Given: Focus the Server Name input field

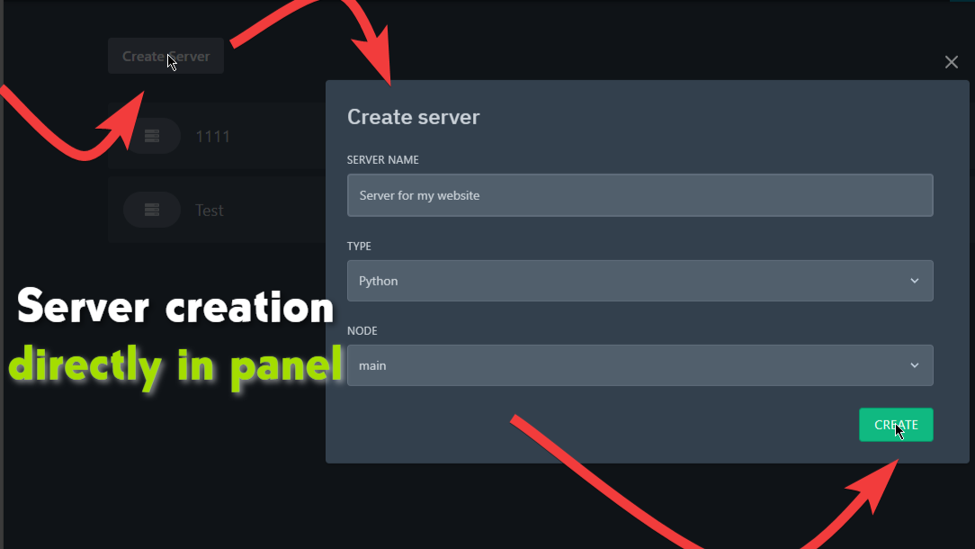Looking at the screenshot, I should [640, 195].
